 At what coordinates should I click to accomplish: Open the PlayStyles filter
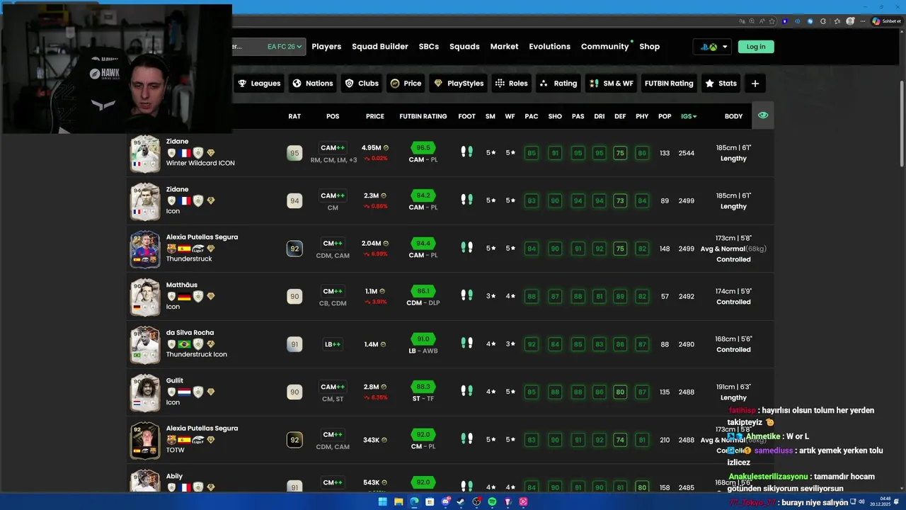[x=459, y=84]
